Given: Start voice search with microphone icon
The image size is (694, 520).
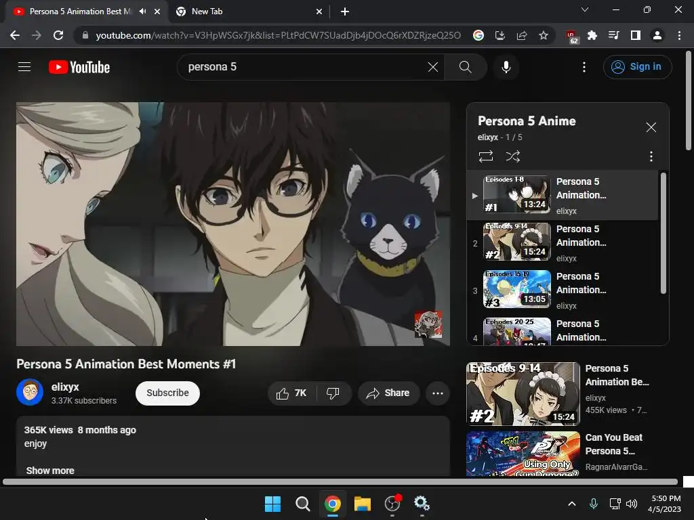Looking at the screenshot, I should tap(506, 67).
